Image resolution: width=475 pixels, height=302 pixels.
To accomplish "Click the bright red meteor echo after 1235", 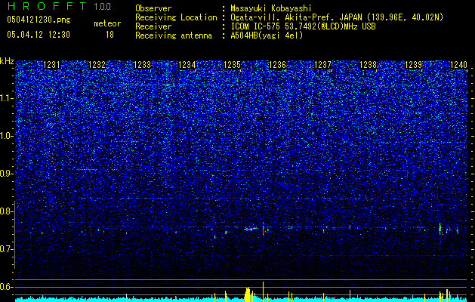I will click(x=251, y=229).
